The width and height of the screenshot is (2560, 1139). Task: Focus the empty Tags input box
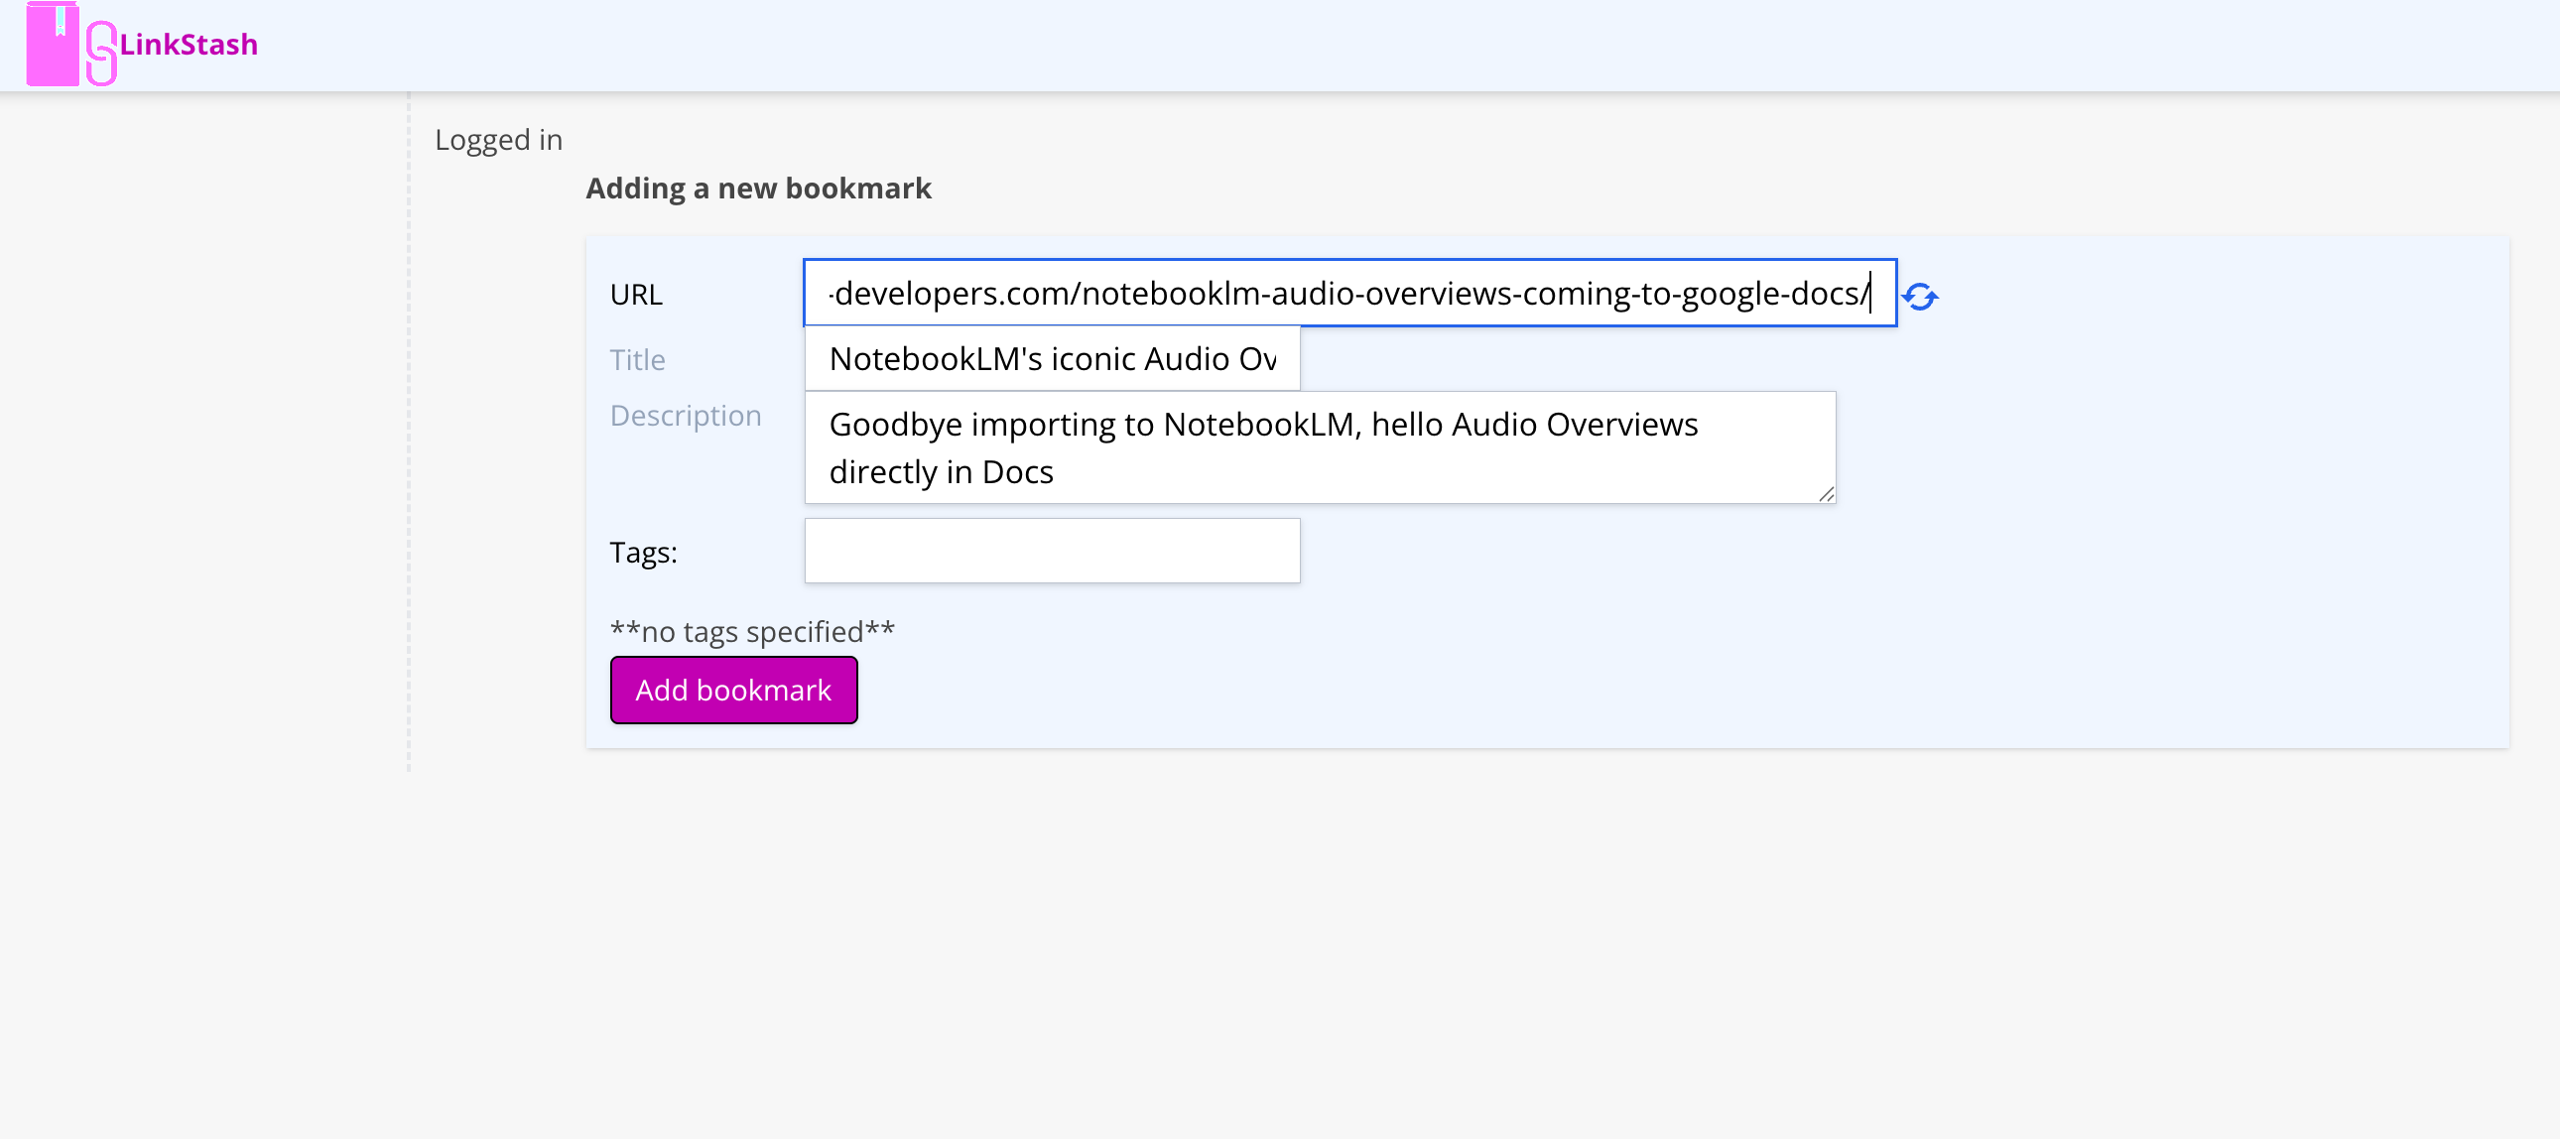coord(1052,551)
